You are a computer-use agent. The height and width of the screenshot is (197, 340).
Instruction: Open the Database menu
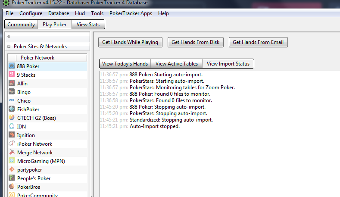(x=59, y=13)
